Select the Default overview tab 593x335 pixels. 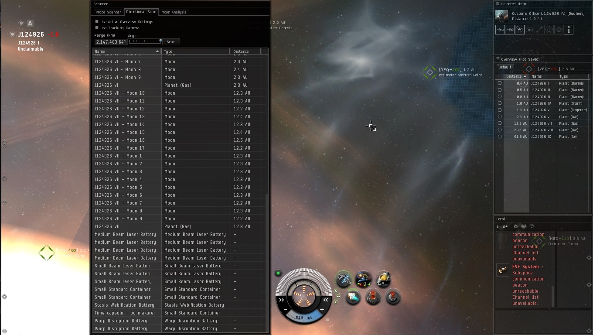[505, 67]
